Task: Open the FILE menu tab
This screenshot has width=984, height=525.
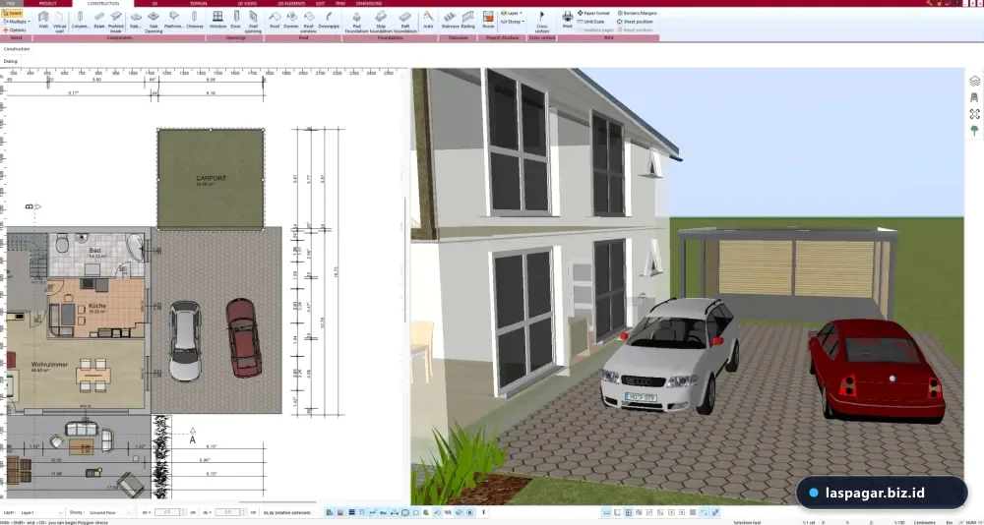Action: click(x=11, y=3)
